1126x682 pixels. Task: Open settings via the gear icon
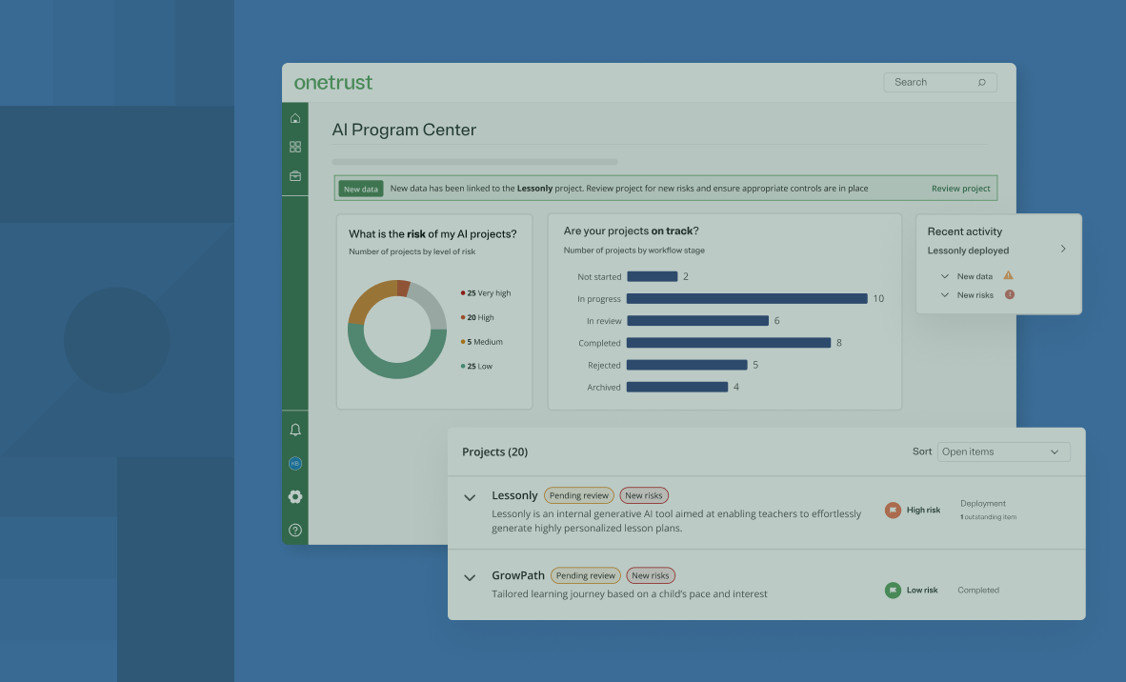(x=295, y=496)
